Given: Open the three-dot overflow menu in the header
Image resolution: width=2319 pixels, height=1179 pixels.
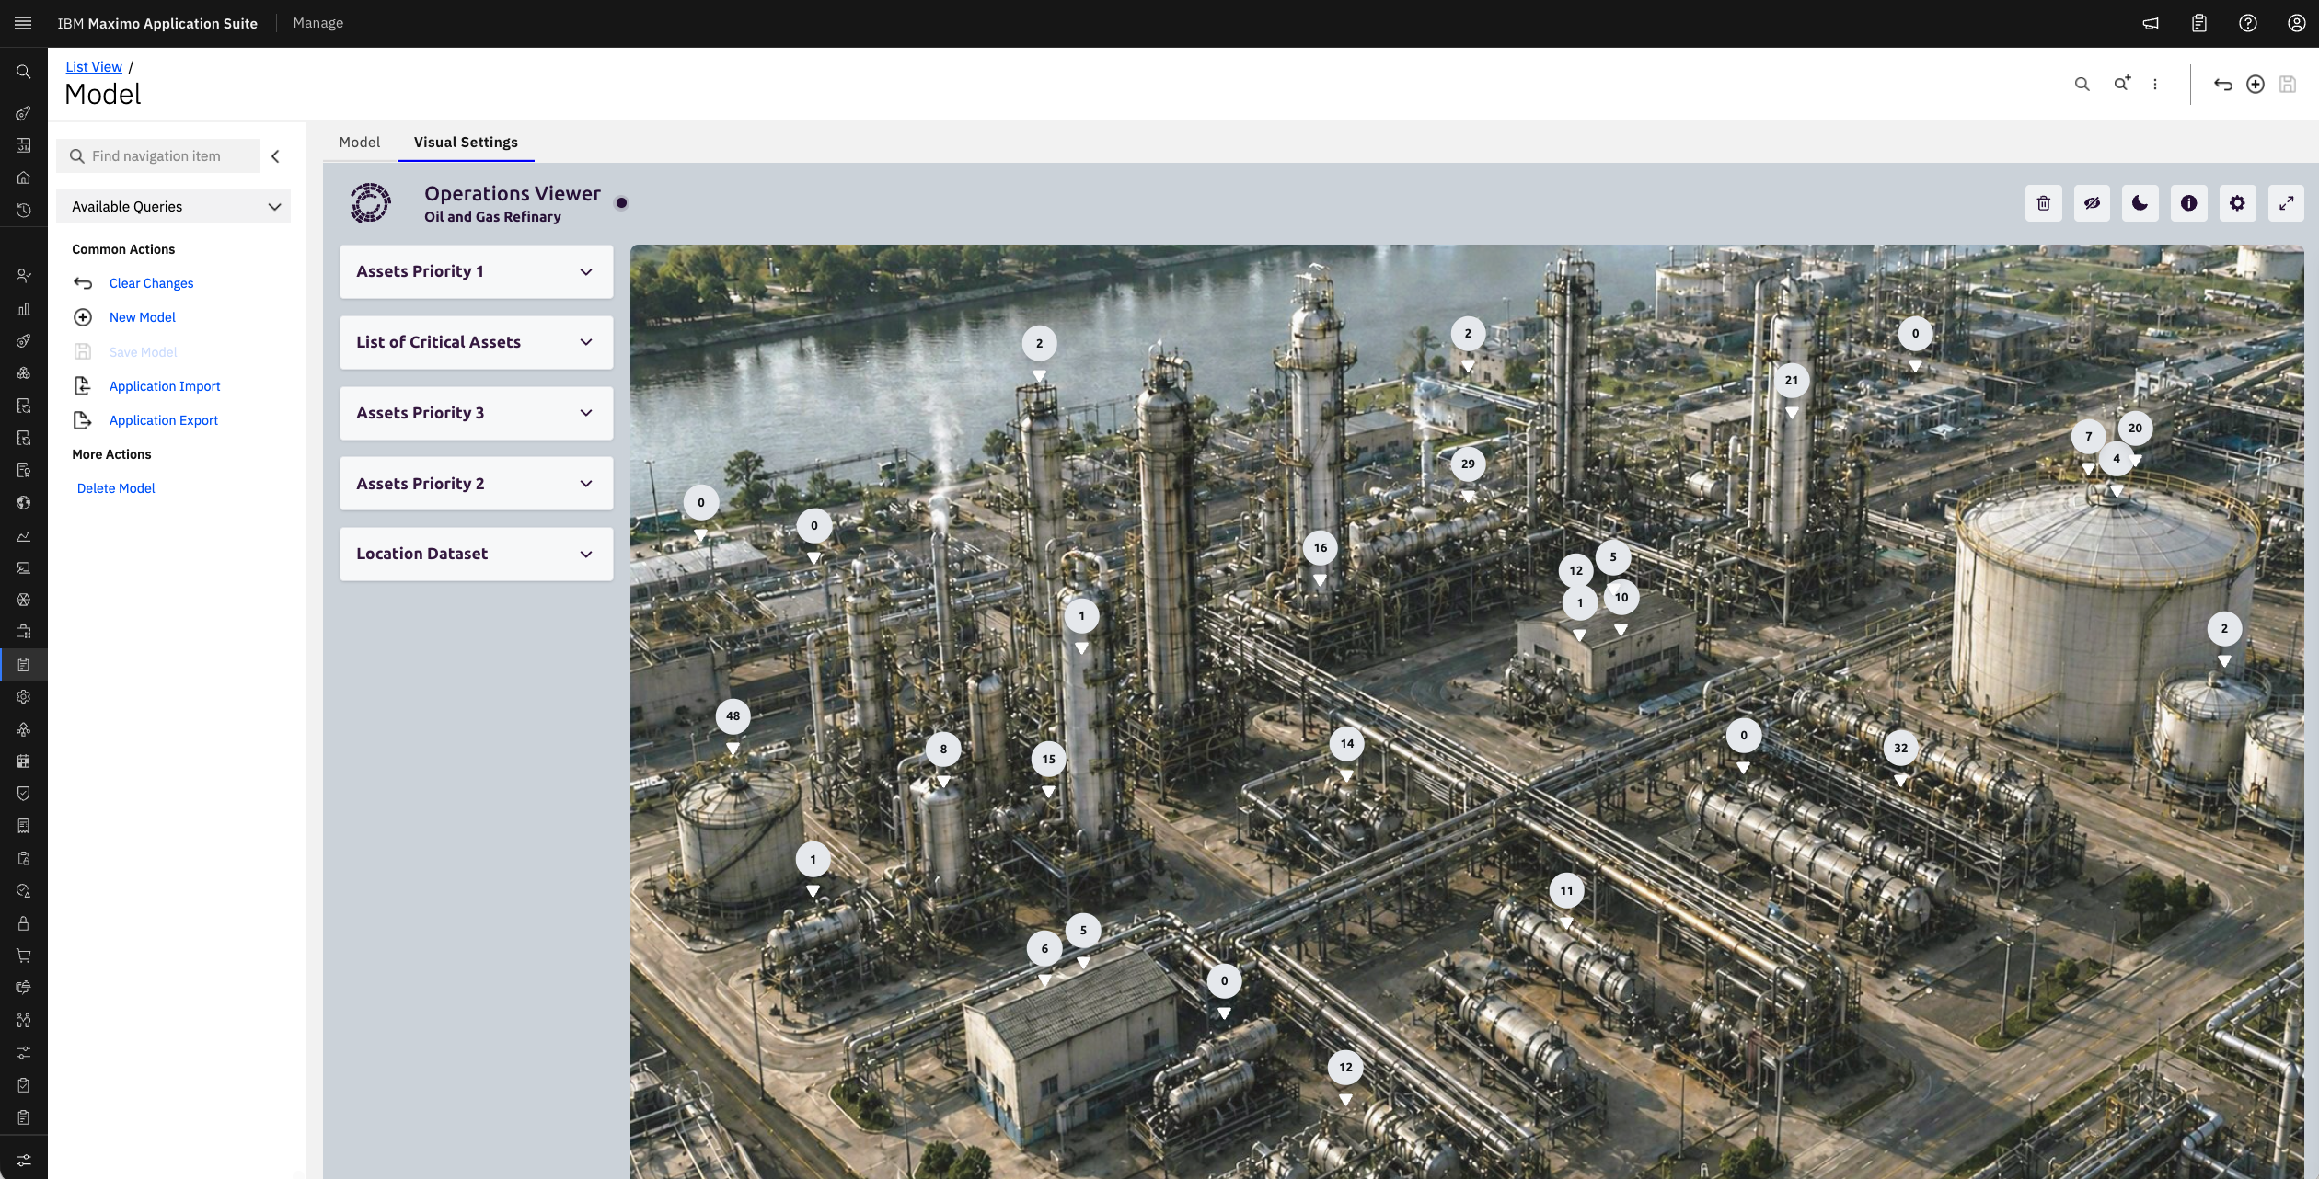Looking at the screenshot, I should (2155, 84).
